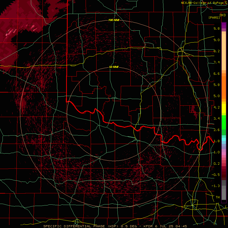Click the -1.3 value on the color scale
This screenshot has height=228, width=228.
click(x=216, y=186)
